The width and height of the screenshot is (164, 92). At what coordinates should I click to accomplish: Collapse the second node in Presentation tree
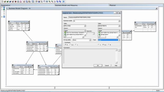2,9
